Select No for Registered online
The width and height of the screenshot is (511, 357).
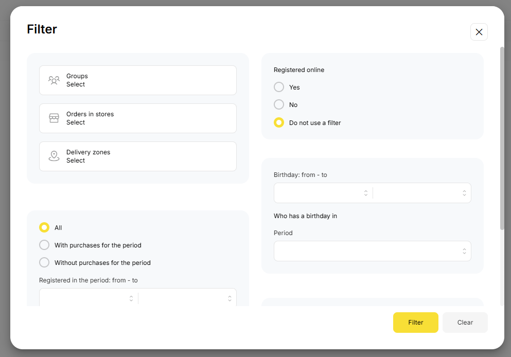point(279,104)
